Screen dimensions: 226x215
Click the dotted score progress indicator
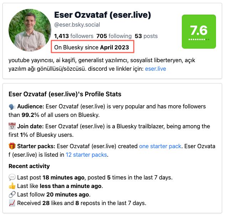click(x=199, y=39)
